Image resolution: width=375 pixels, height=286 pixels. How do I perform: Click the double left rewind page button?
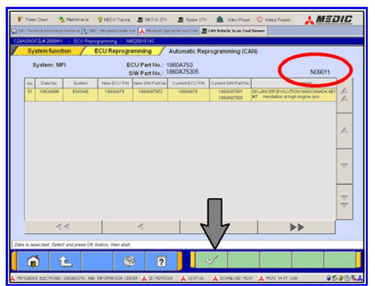(63, 227)
